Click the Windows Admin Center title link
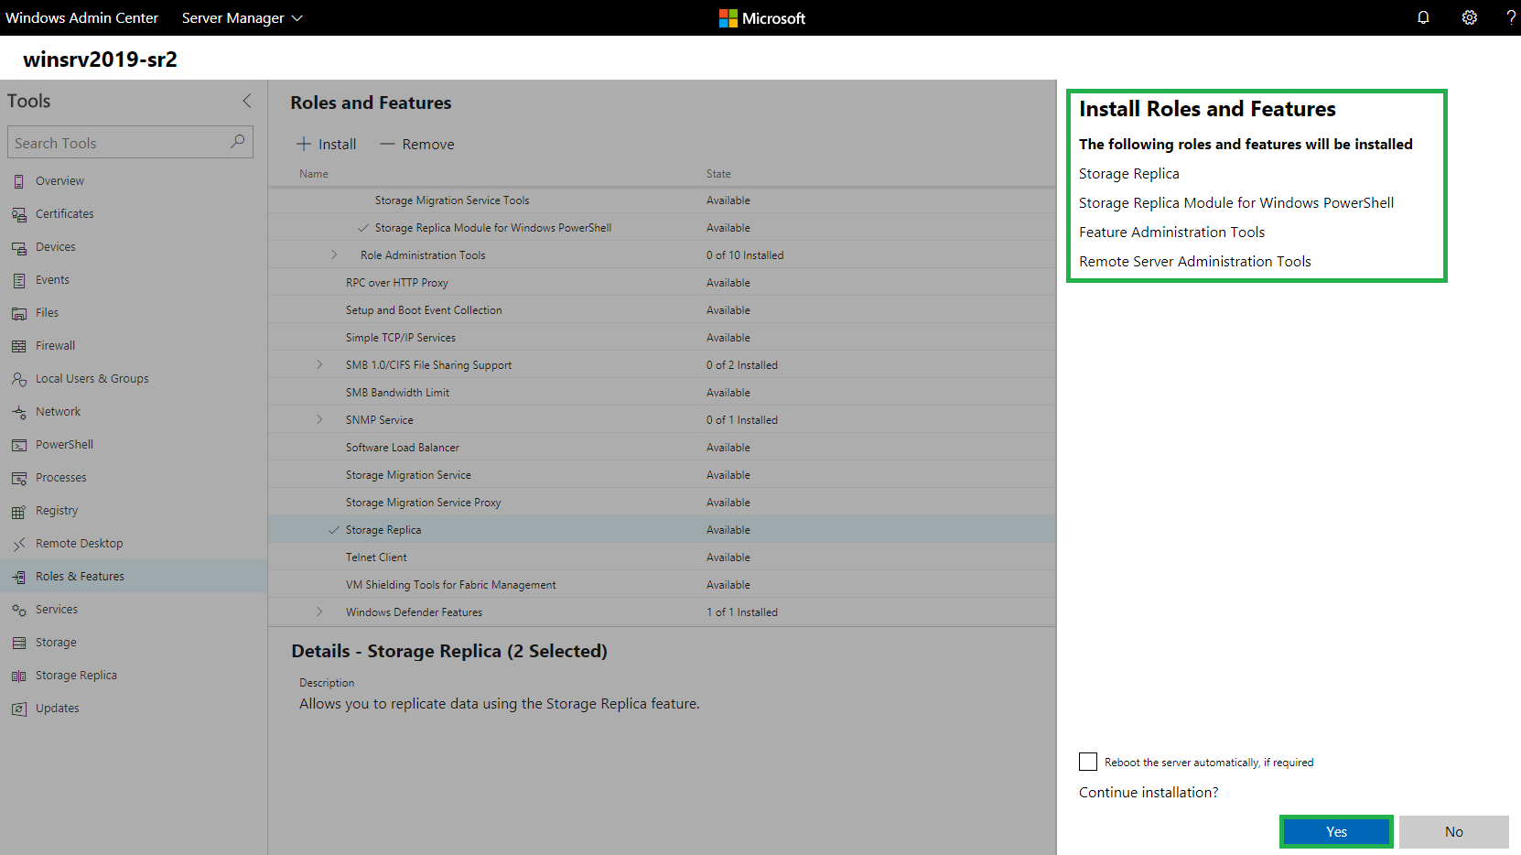The image size is (1521, 855). point(81,18)
